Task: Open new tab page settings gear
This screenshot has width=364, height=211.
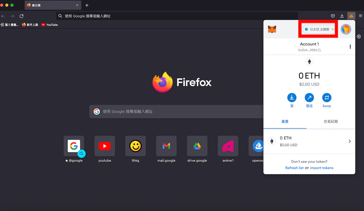Action: pyautogui.click(x=359, y=37)
